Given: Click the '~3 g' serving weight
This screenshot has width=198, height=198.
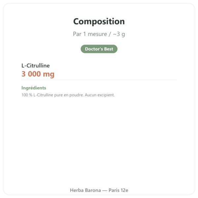Looking at the screenshot, I should tap(119, 34).
